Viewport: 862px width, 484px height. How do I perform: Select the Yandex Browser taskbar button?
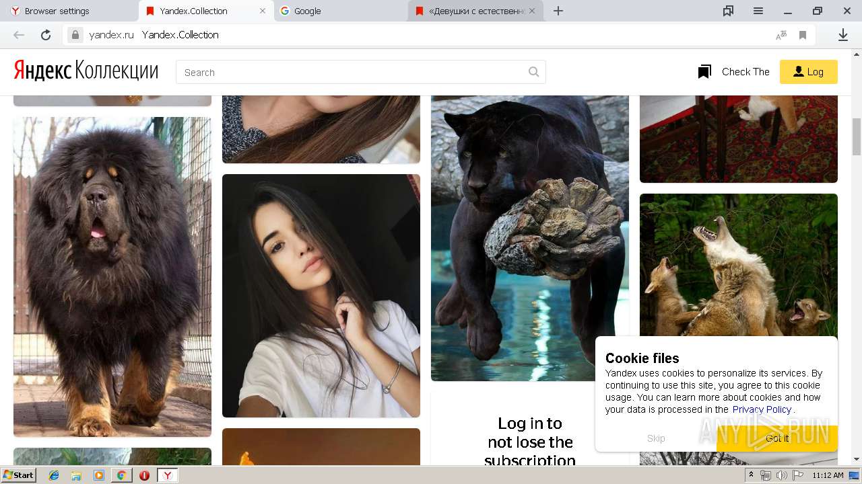click(168, 475)
